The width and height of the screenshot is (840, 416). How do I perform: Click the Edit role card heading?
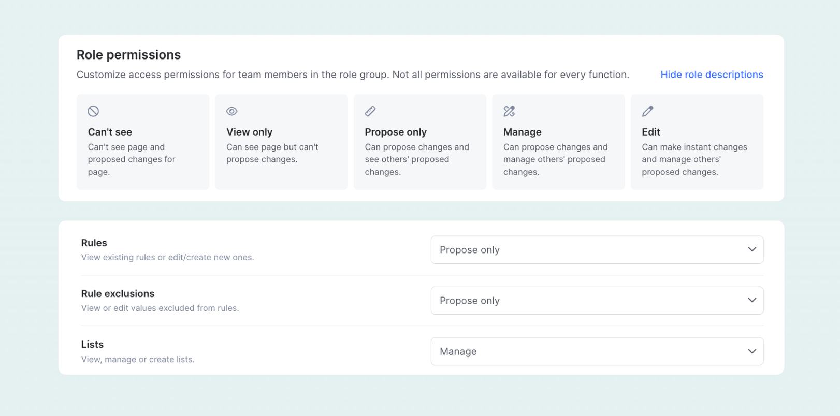pyautogui.click(x=651, y=132)
